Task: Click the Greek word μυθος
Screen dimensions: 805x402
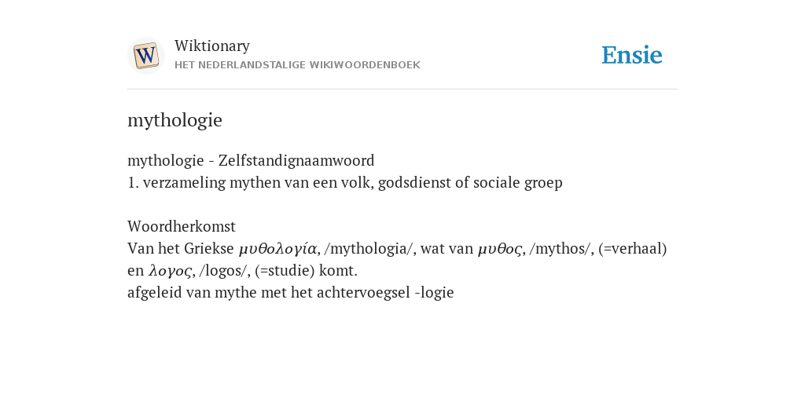Action: pyautogui.click(x=499, y=249)
